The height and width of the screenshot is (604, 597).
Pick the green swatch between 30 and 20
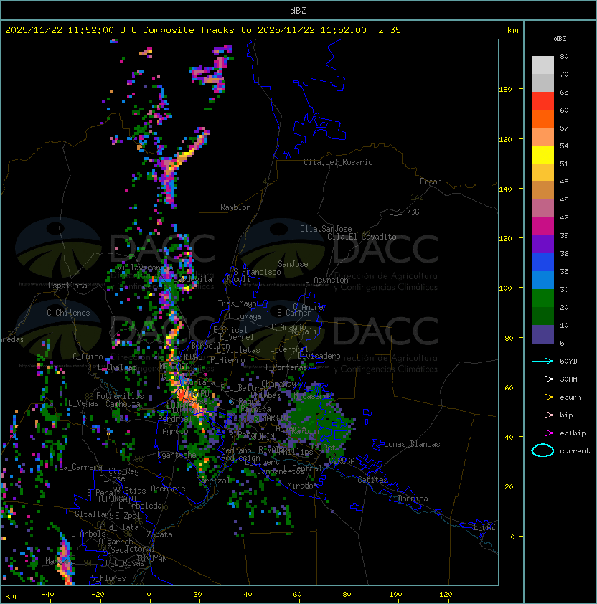click(542, 298)
